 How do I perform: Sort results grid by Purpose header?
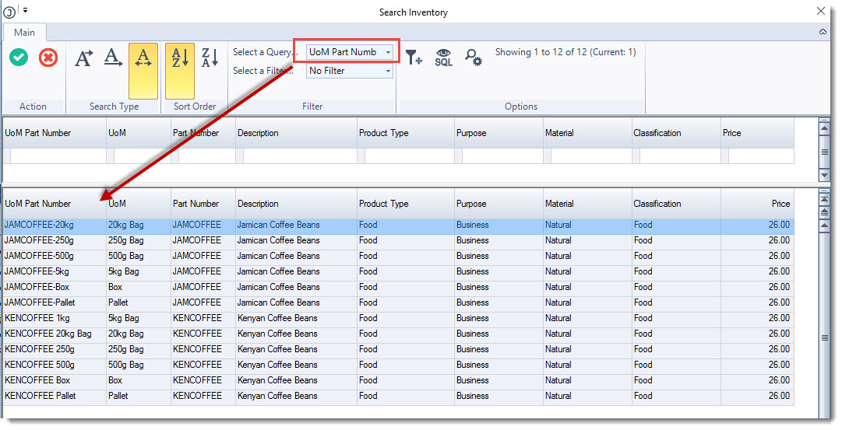click(x=499, y=204)
